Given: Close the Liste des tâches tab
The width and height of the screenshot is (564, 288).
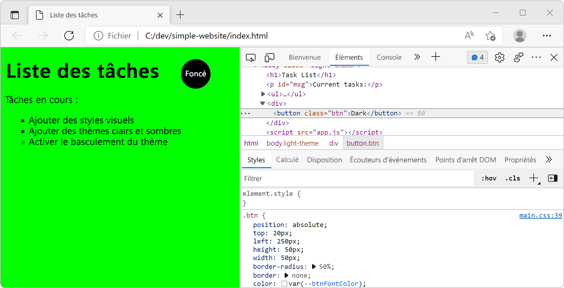Looking at the screenshot, I should click(160, 15).
